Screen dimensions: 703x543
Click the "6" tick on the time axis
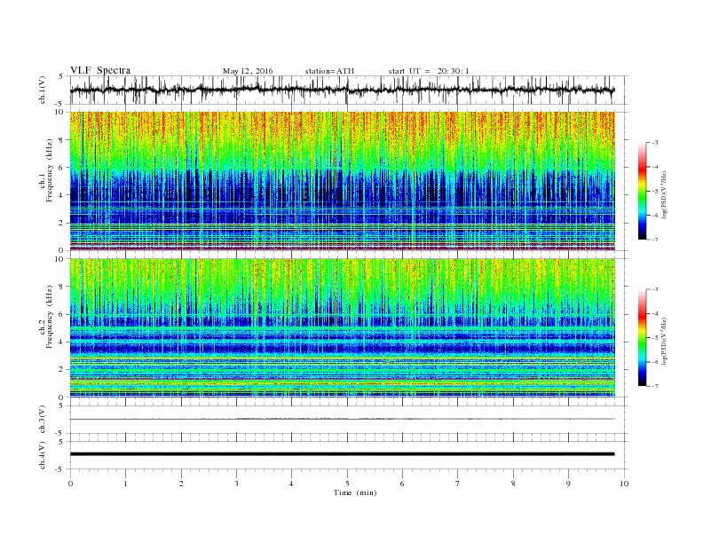tap(403, 484)
